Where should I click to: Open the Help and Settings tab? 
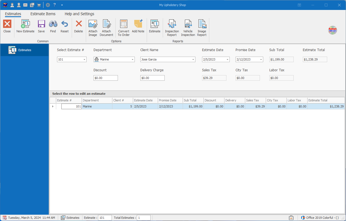(x=79, y=14)
